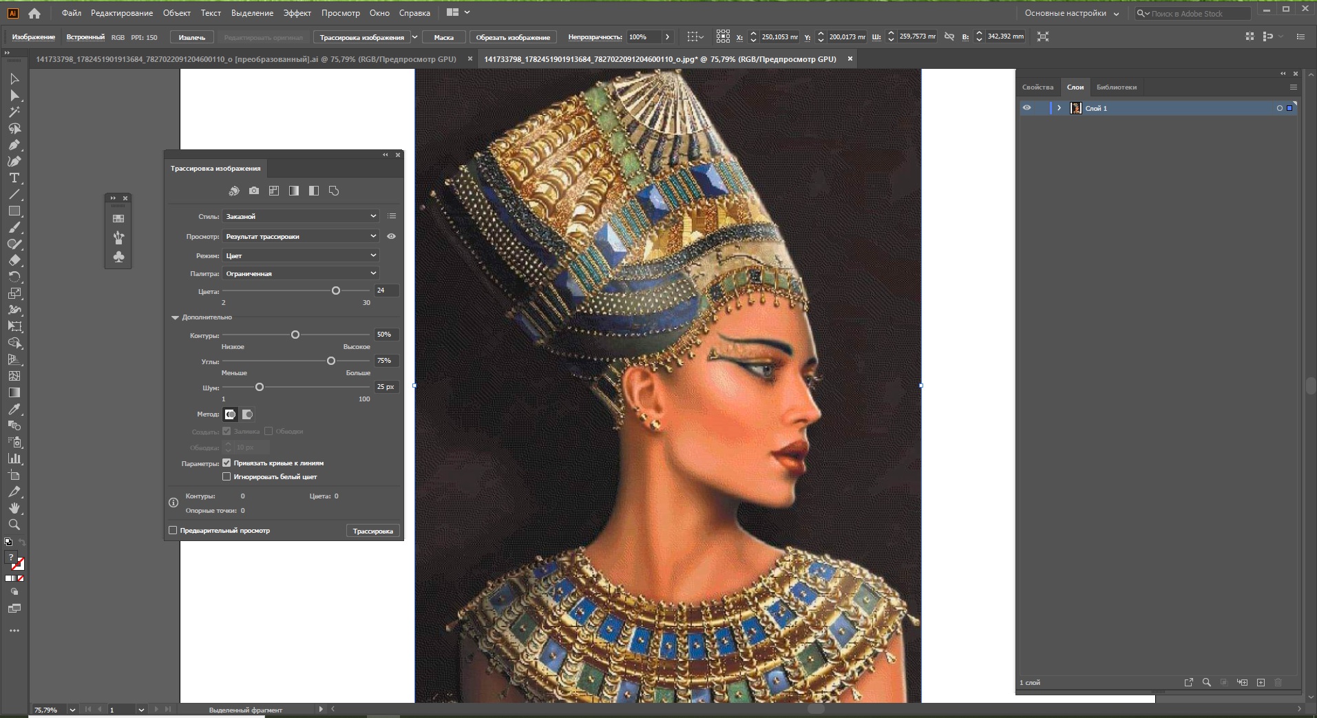The height and width of the screenshot is (718, 1317).
Task: Select the Zoom tool
Action: click(14, 525)
